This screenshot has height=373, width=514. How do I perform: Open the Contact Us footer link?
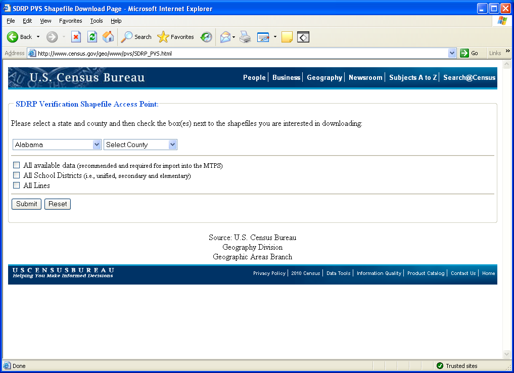coord(463,273)
